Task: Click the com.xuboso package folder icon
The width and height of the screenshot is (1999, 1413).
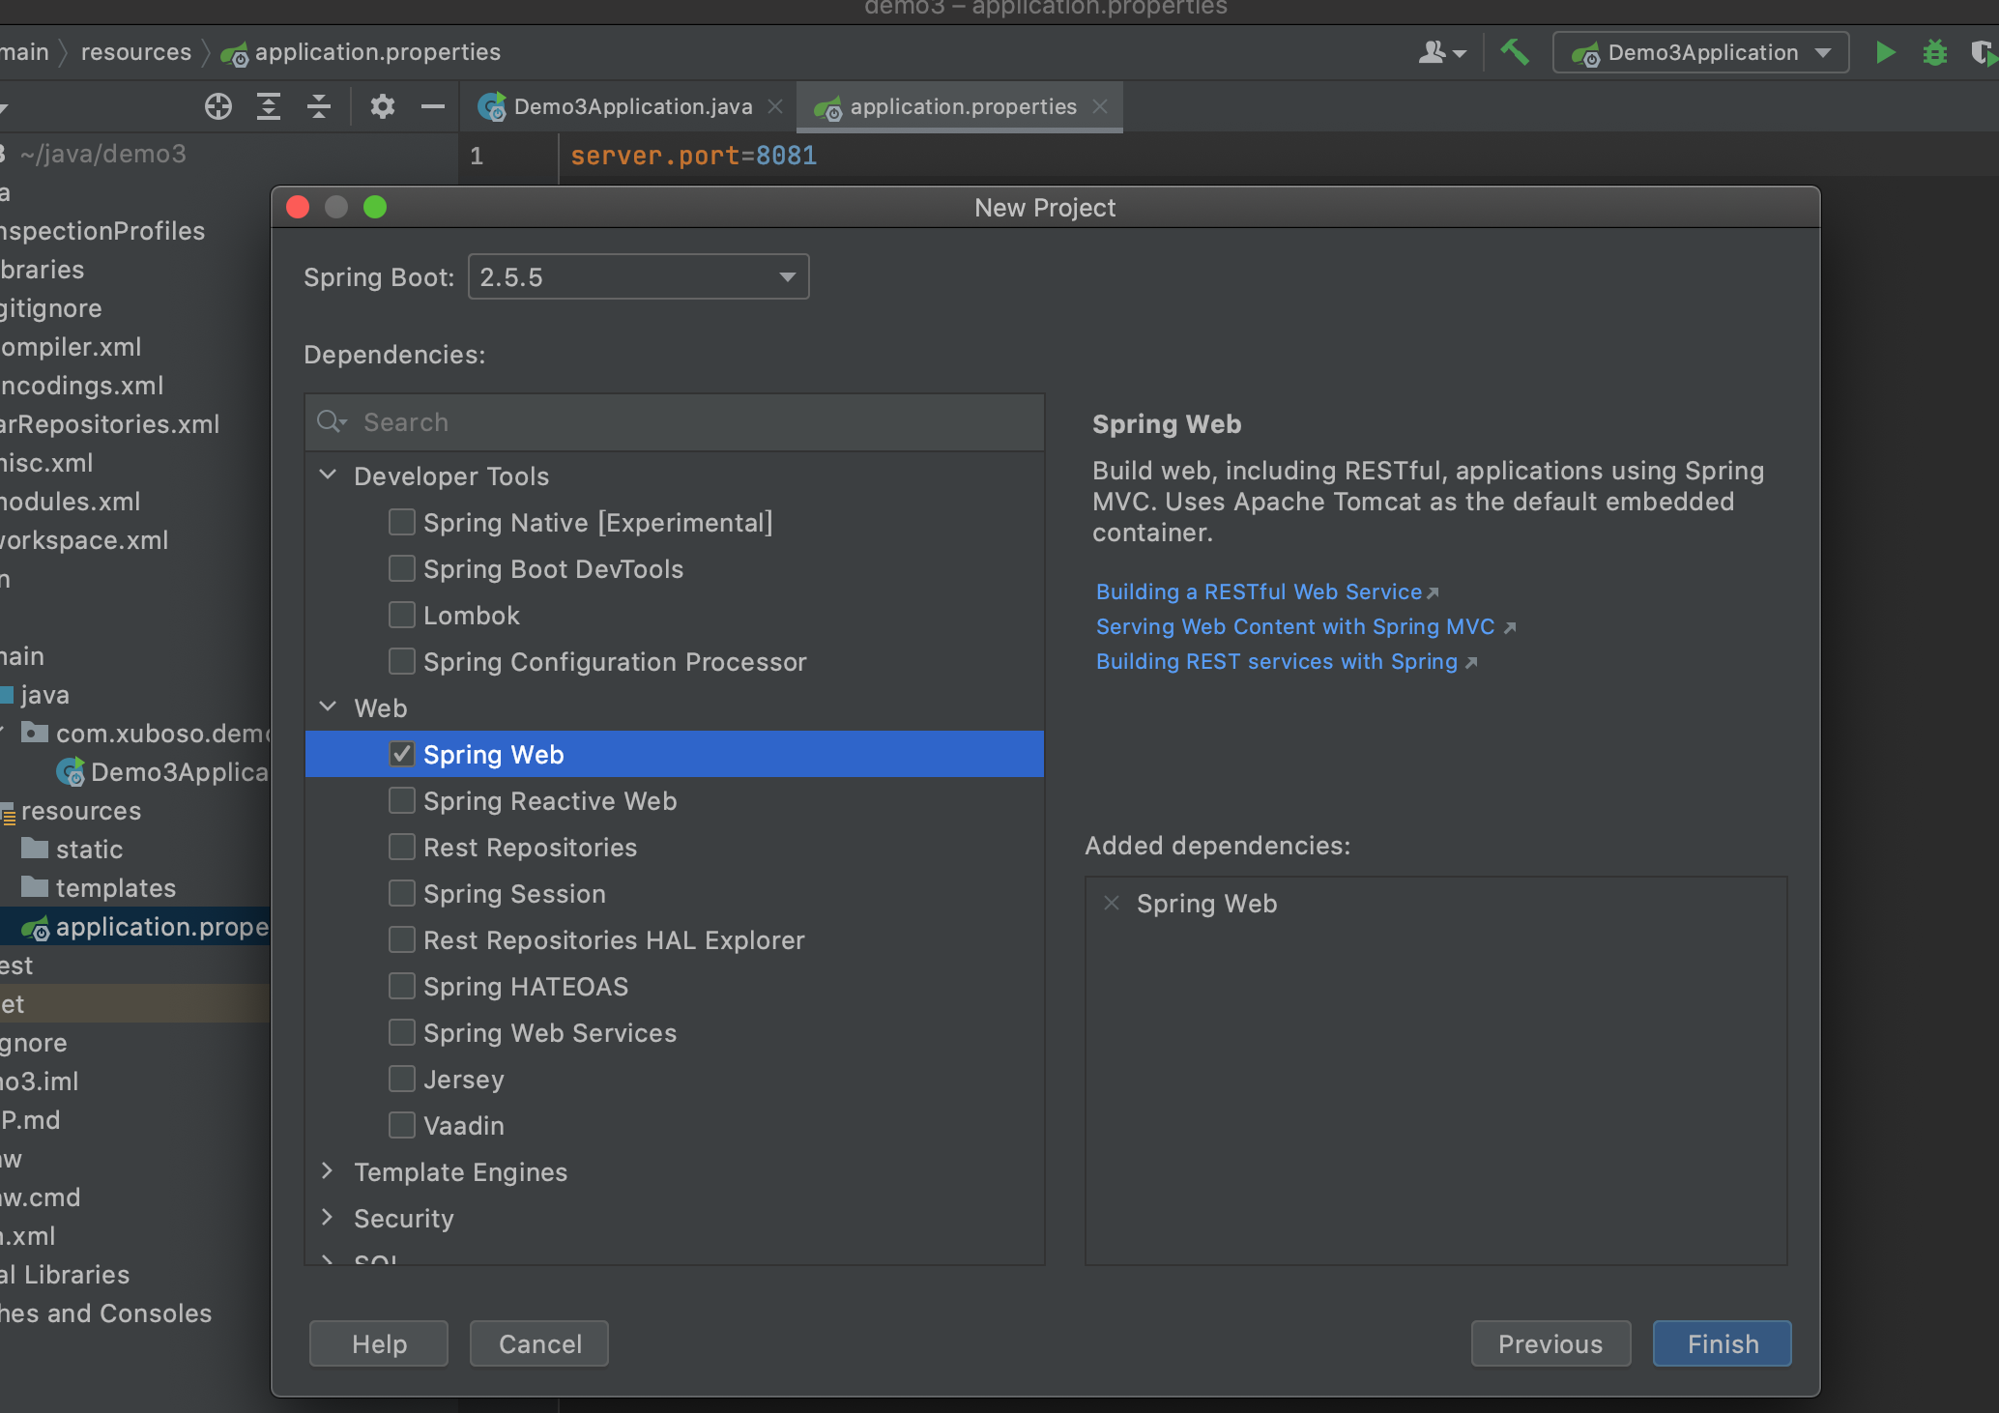Action: tap(35, 733)
